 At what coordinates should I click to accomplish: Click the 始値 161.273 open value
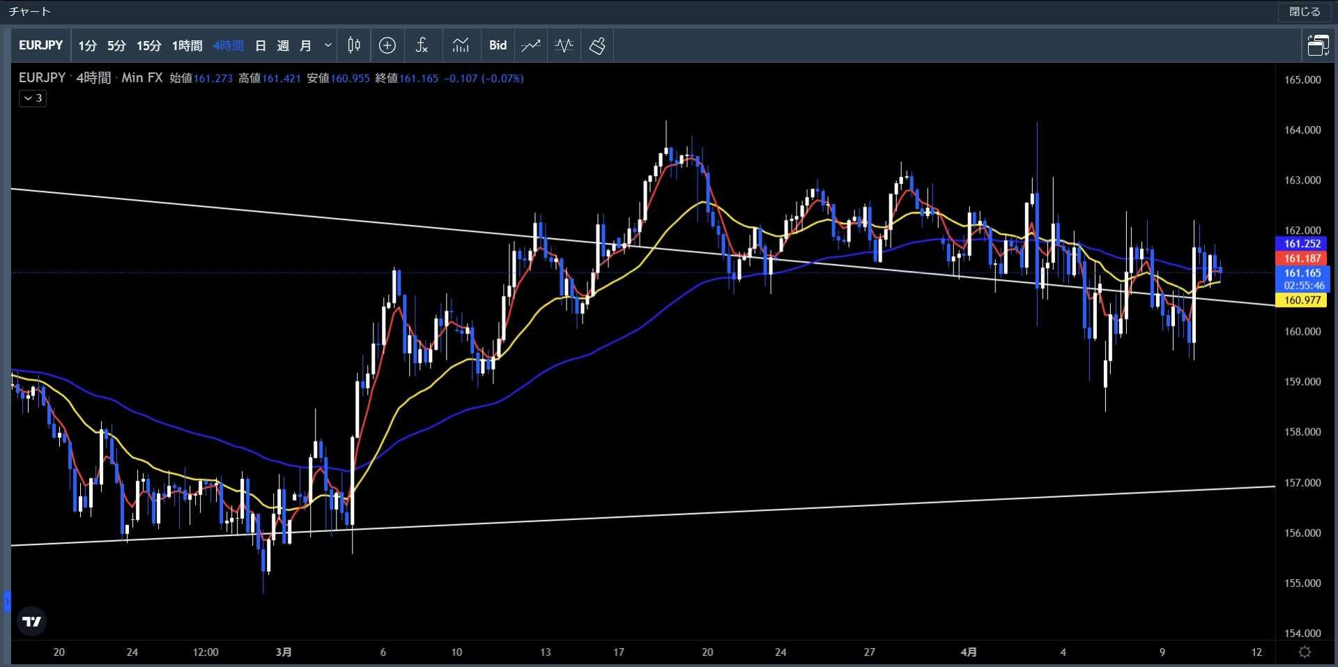(x=201, y=78)
